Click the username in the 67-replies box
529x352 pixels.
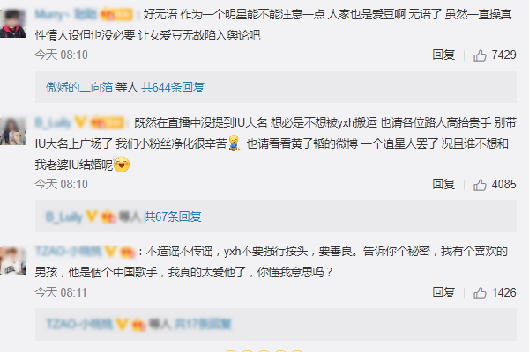coord(64,216)
